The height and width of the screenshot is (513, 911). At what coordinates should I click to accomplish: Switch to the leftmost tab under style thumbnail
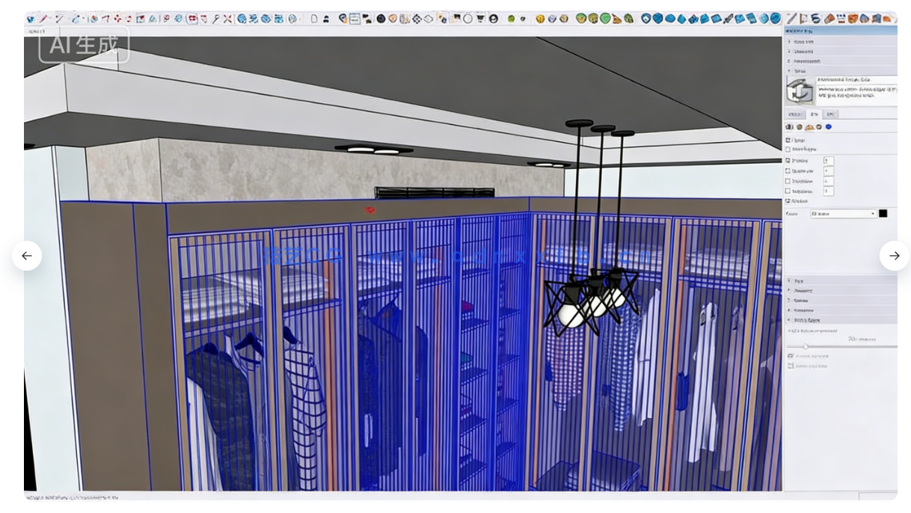(x=794, y=114)
